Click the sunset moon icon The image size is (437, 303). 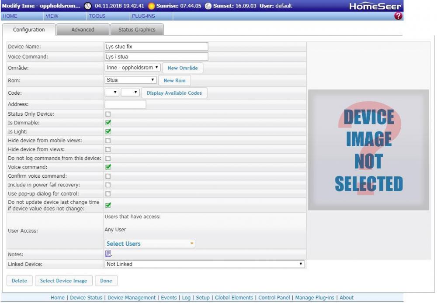tap(208, 6)
